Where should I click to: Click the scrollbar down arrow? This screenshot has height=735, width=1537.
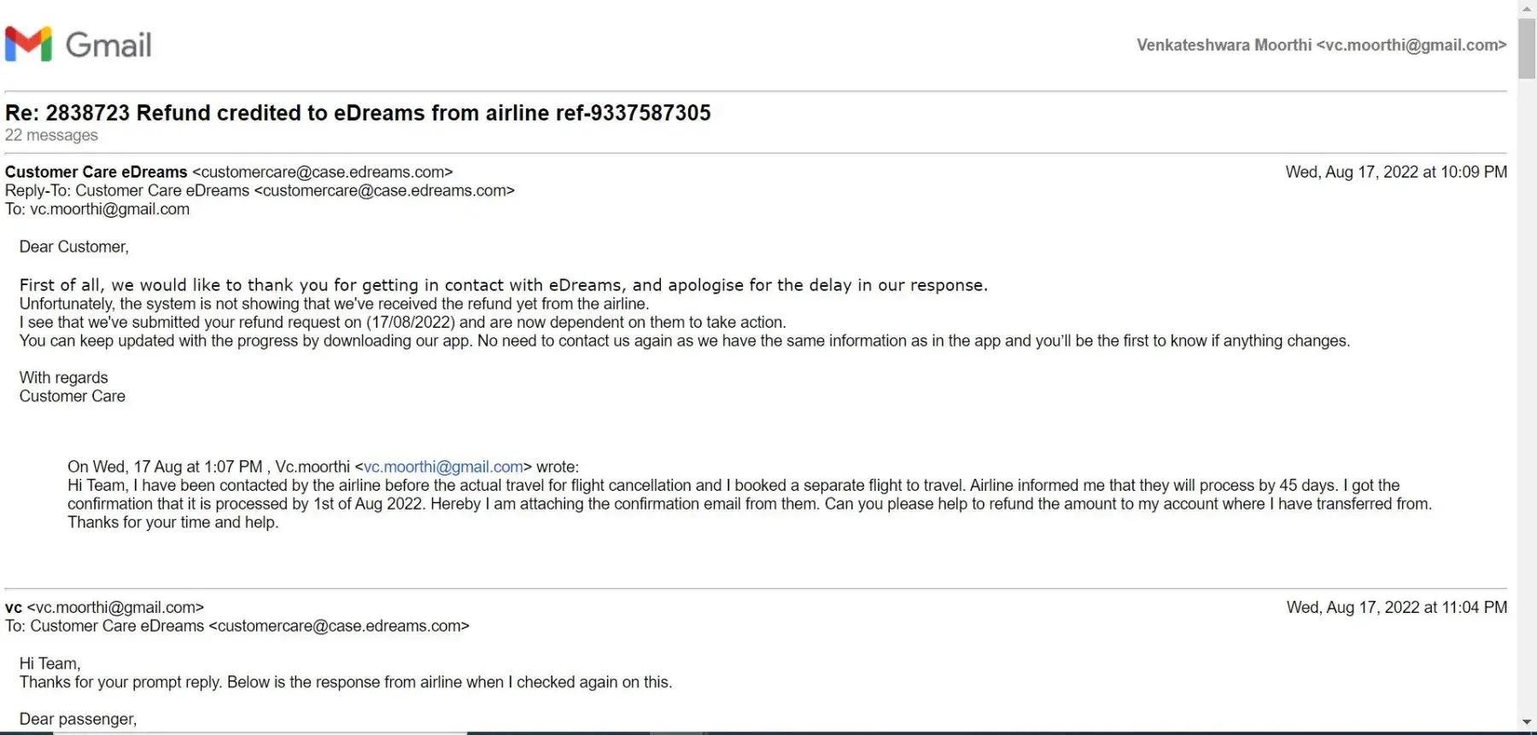[1527, 723]
